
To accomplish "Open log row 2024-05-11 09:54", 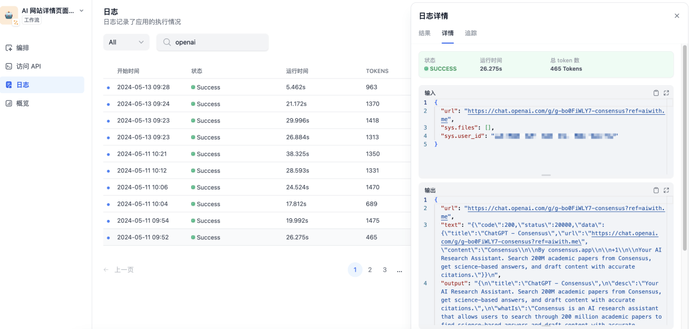I will point(257,220).
